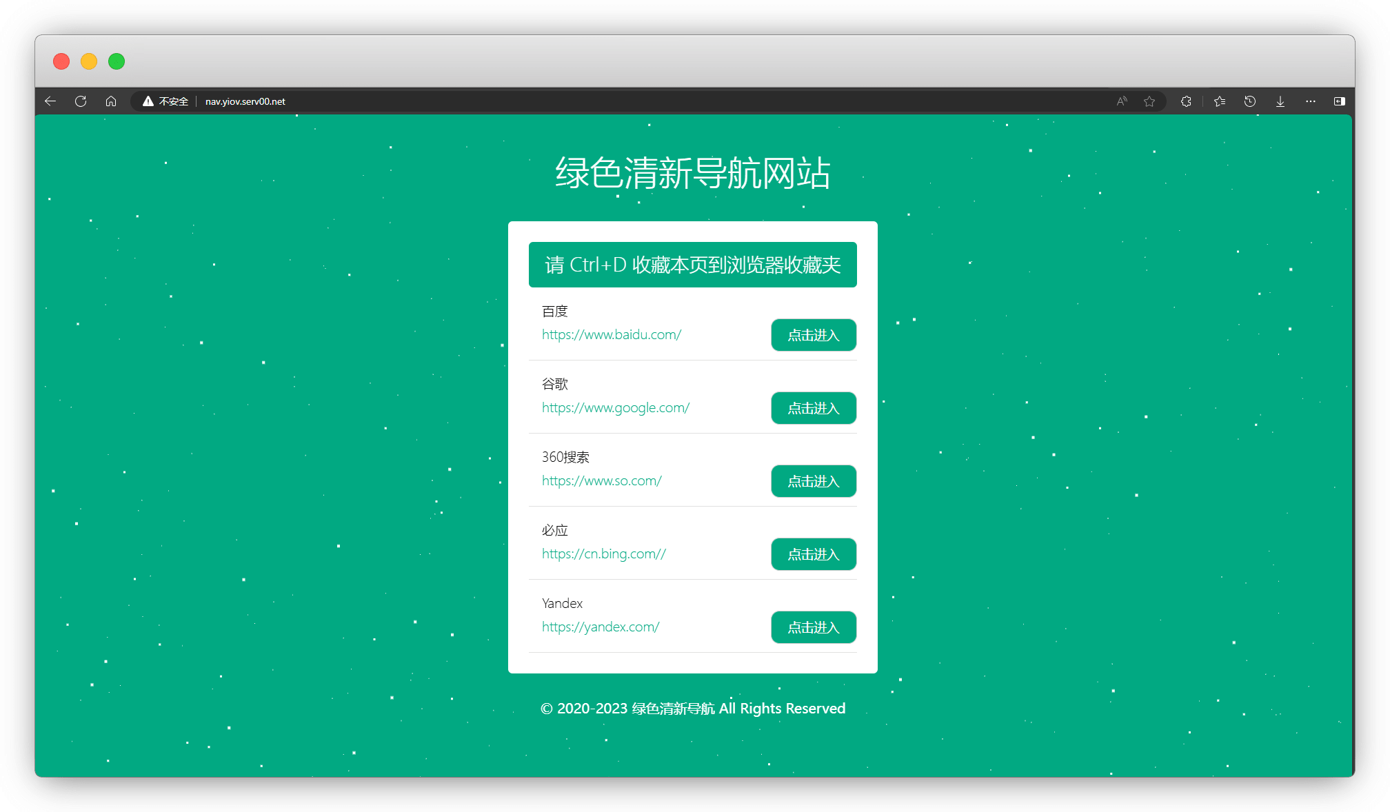Toggle the browser sidebar icon

(1339, 101)
